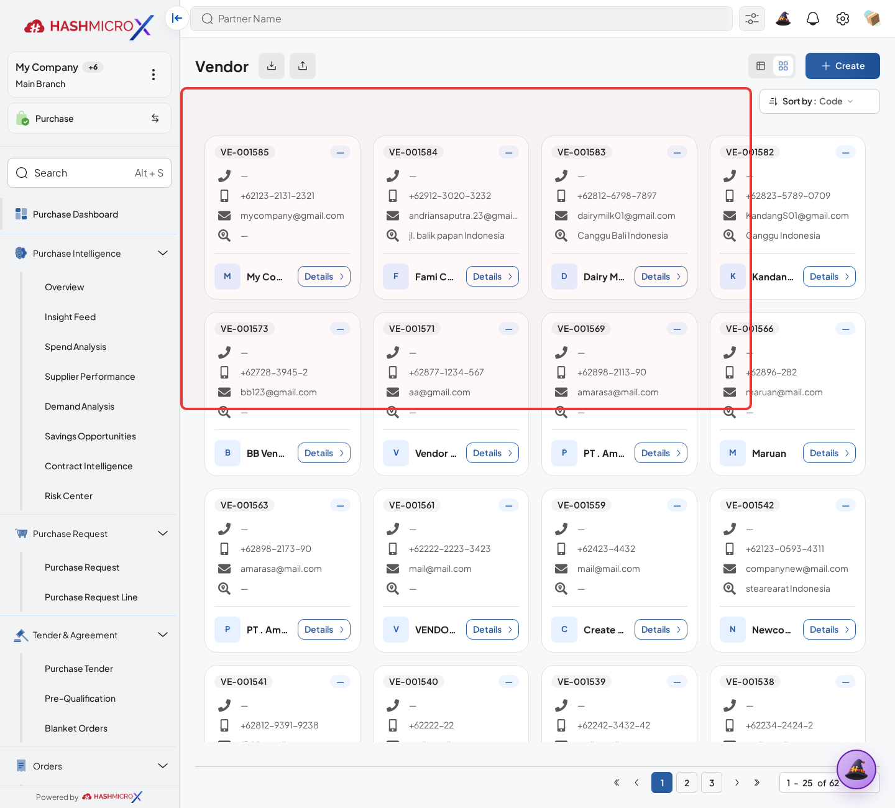Viewport: 895px width, 808px height.
Task: Open the Sort by Code dropdown
Action: [819, 101]
